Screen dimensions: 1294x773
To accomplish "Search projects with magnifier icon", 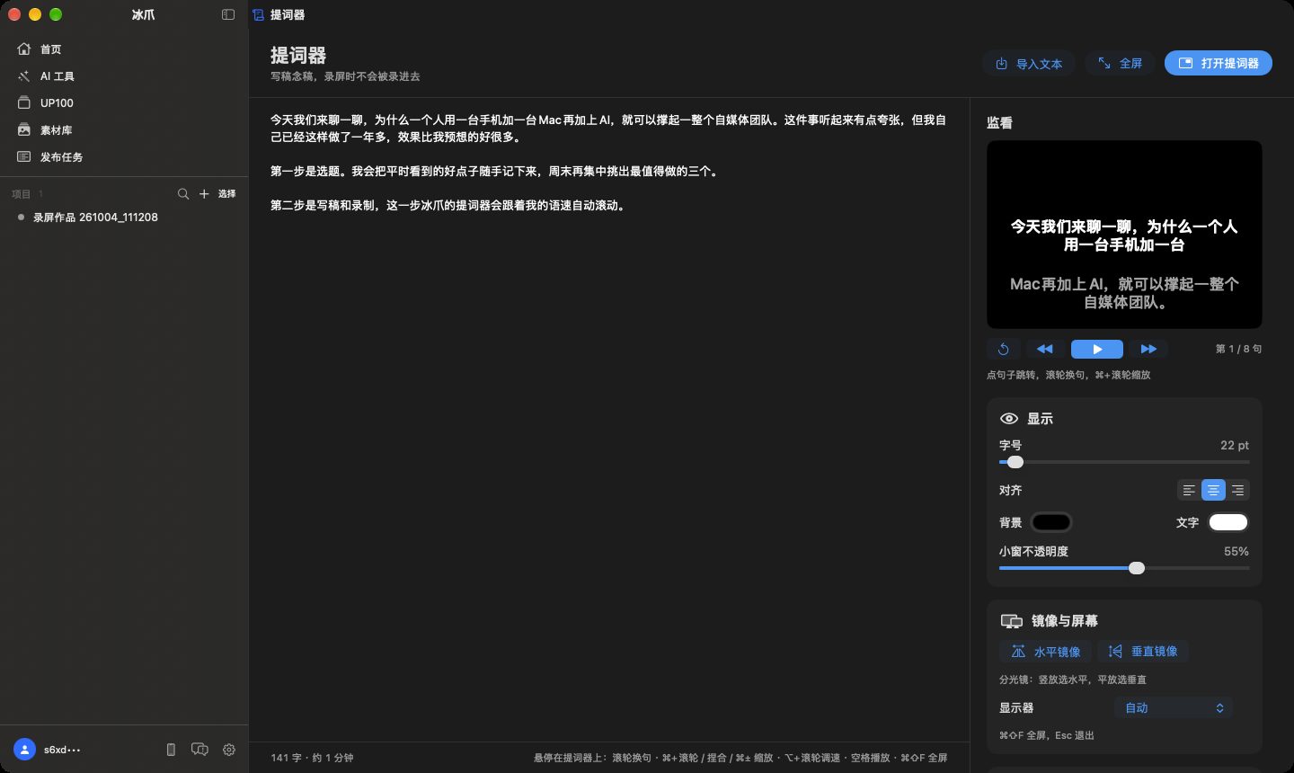I will (x=183, y=194).
